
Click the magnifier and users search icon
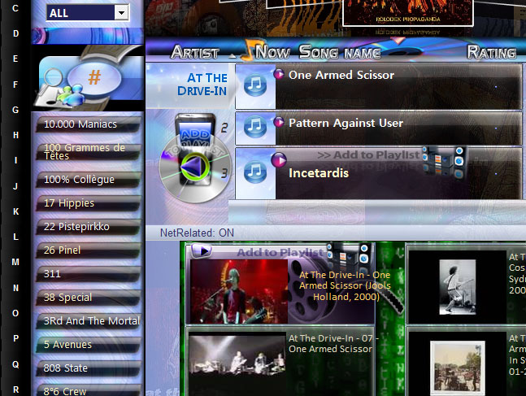point(60,86)
